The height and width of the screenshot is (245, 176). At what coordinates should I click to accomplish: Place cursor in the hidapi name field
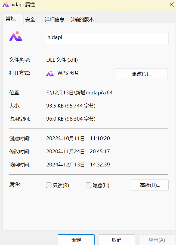[x=107, y=38]
